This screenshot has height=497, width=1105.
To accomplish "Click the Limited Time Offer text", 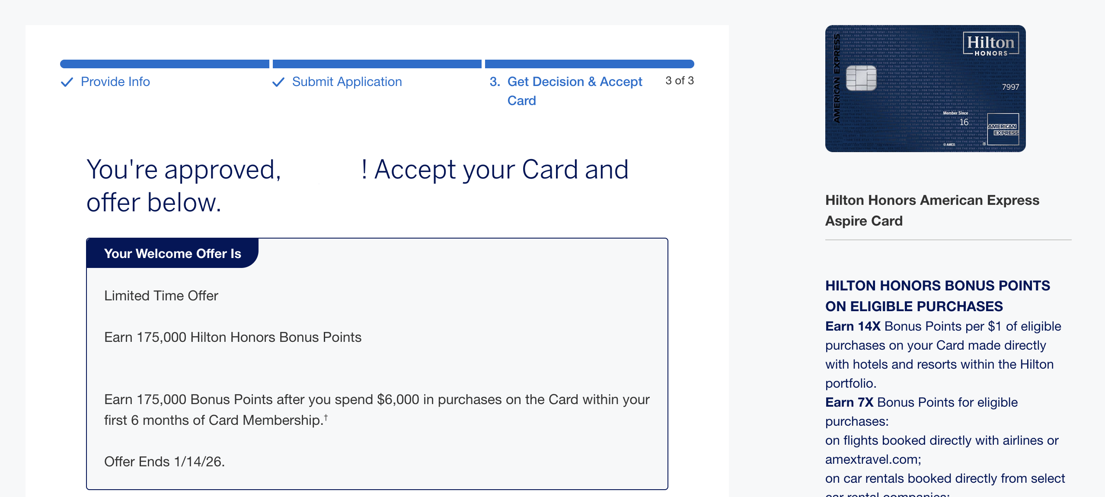I will coord(161,296).
